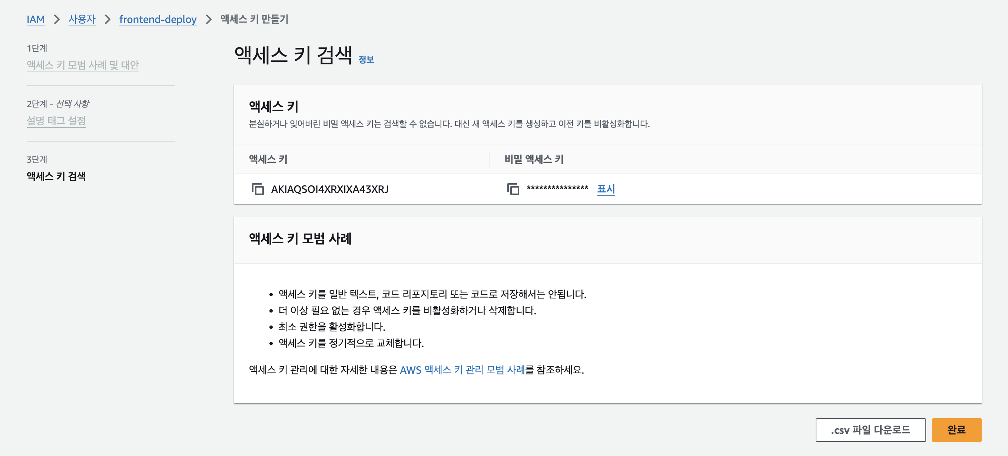Go to step 2 설명 태그 설정
The width and height of the screenshot is (1008, 456).
click(x=56, y=120)
